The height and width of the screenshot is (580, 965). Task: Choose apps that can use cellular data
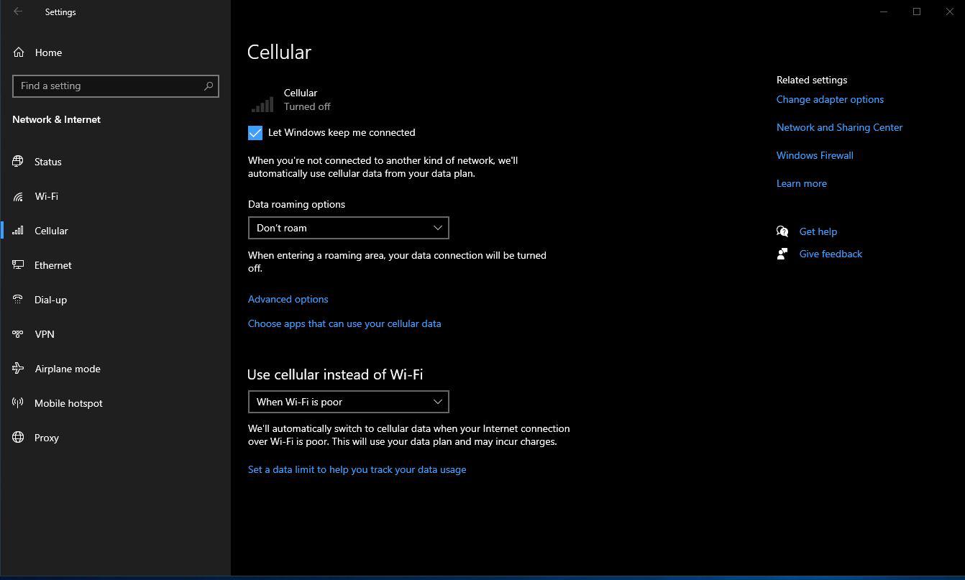coord(344,323)
